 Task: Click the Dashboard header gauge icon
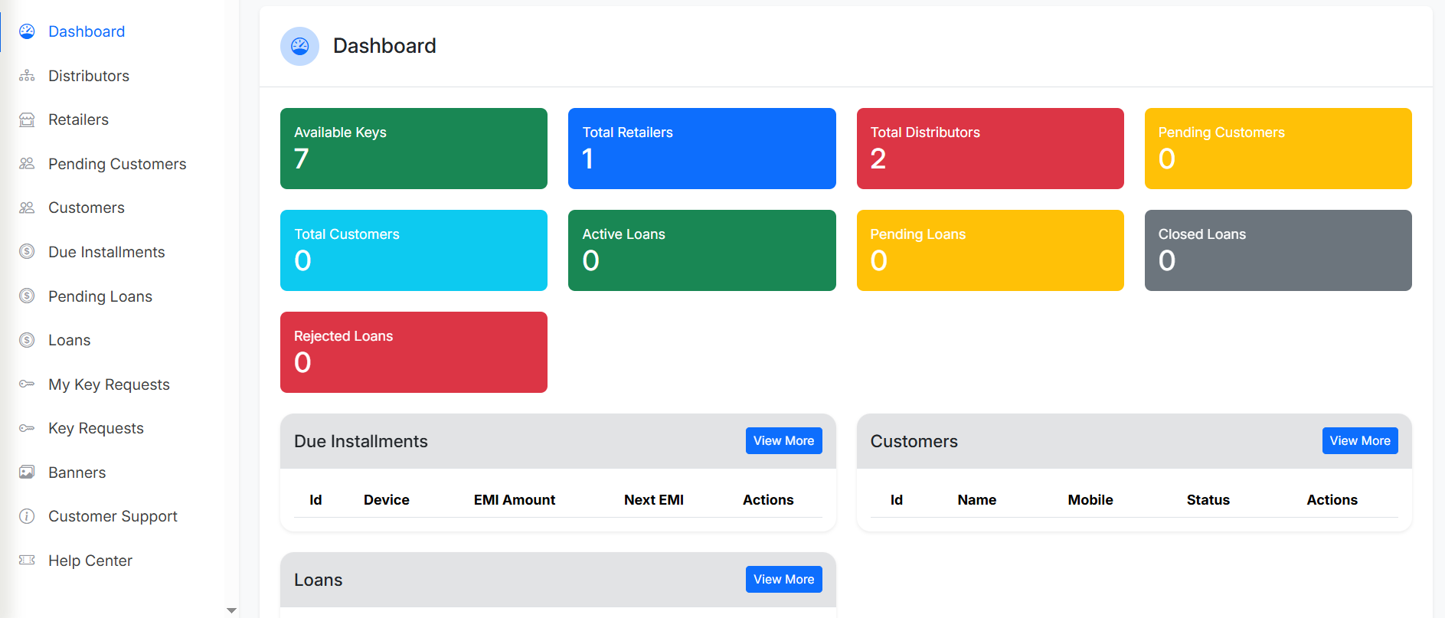[299, 46]
